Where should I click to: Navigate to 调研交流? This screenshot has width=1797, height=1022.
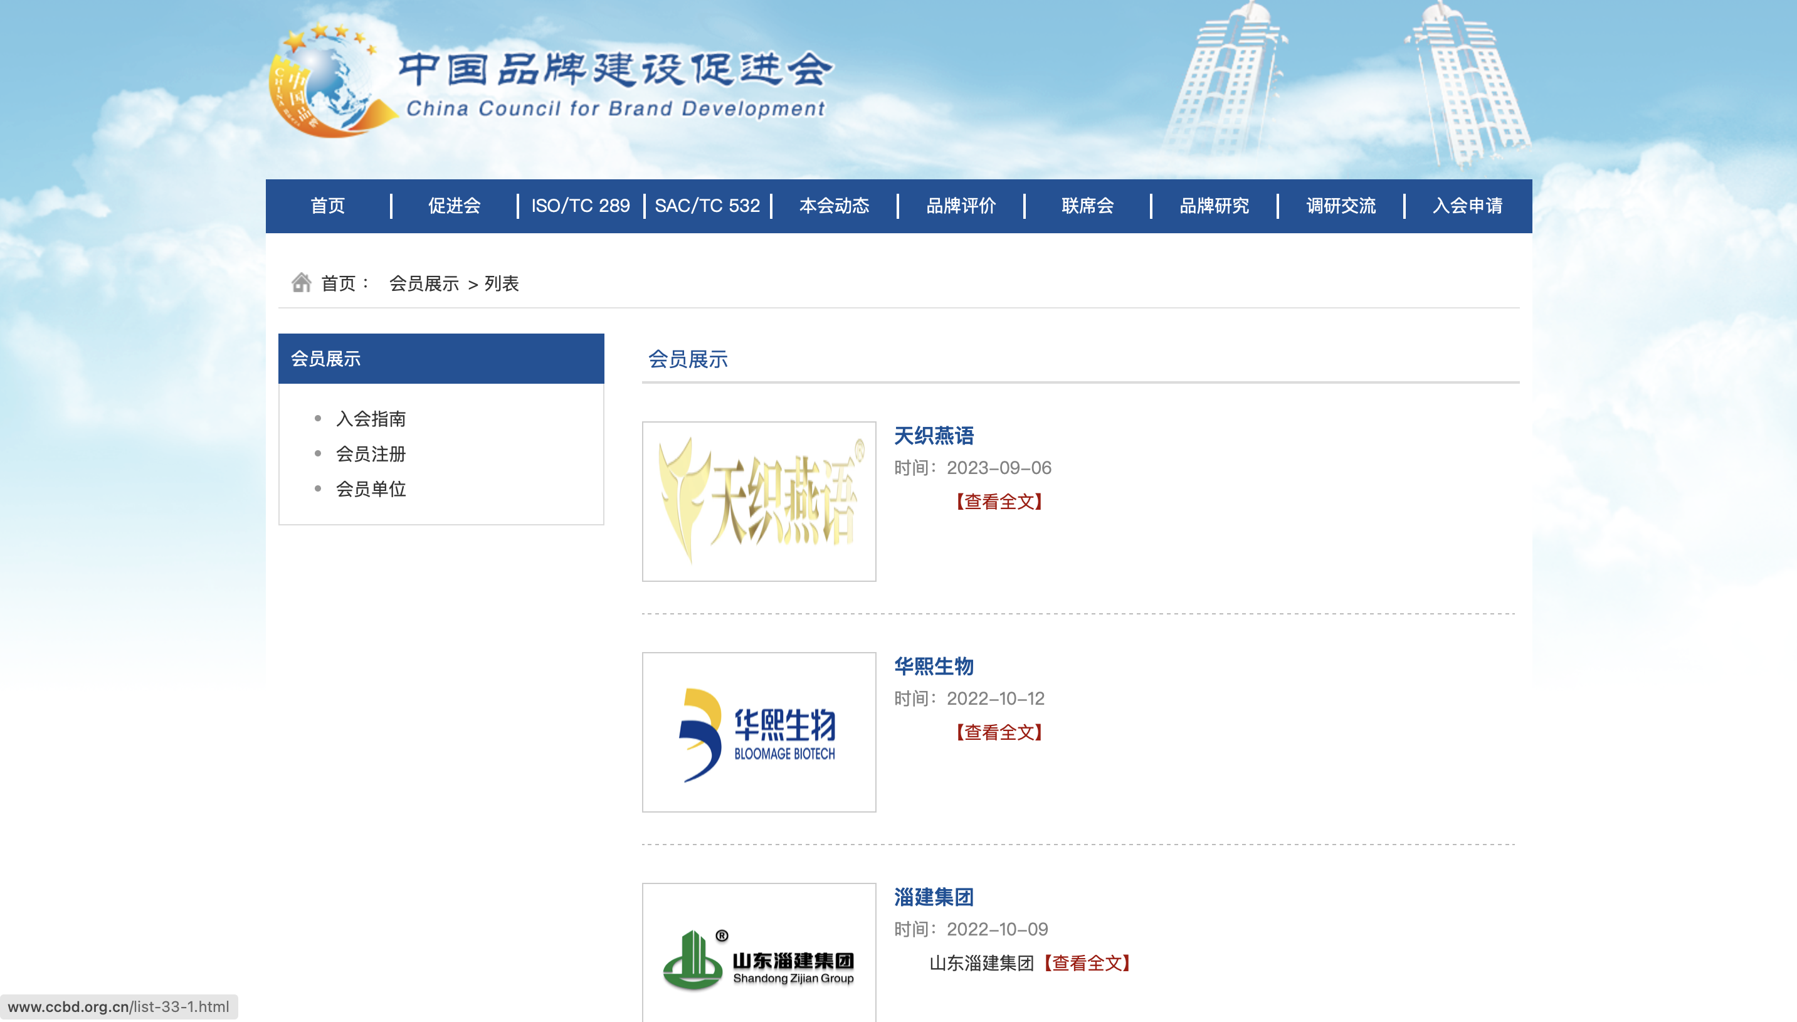click(1341, 206)
